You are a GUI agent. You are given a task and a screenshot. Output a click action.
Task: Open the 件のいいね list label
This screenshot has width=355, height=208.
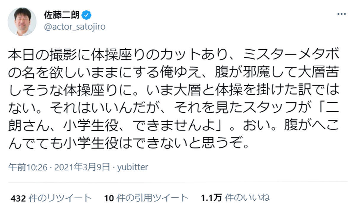[x=248, y=198]
